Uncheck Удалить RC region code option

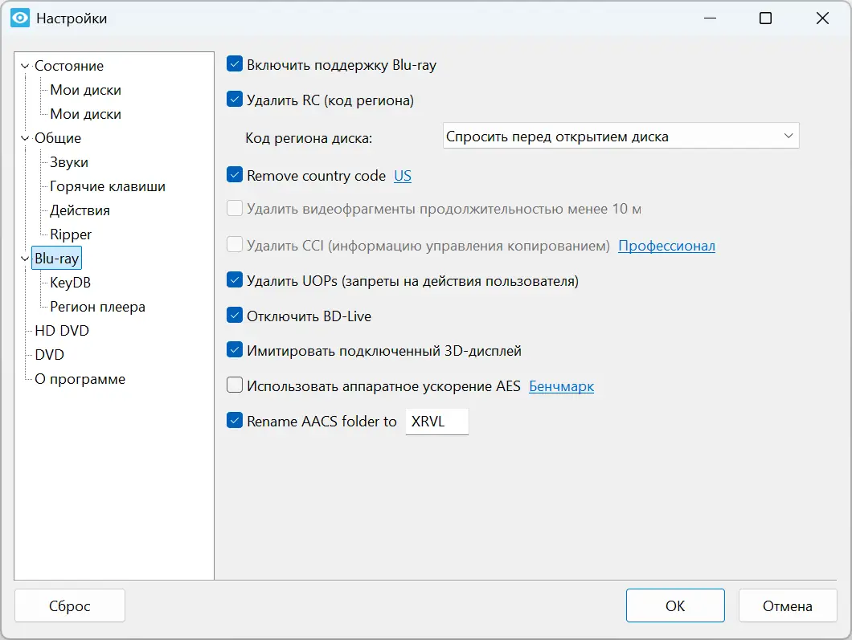(x=235, y=100)
